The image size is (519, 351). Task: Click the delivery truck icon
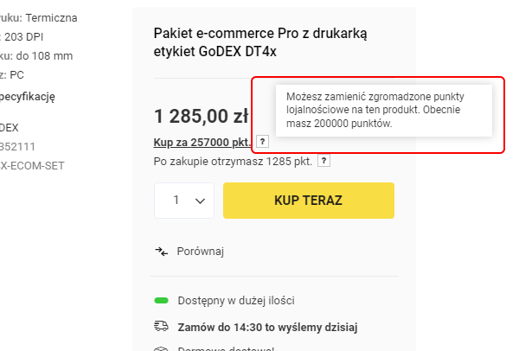coord(161,327)
